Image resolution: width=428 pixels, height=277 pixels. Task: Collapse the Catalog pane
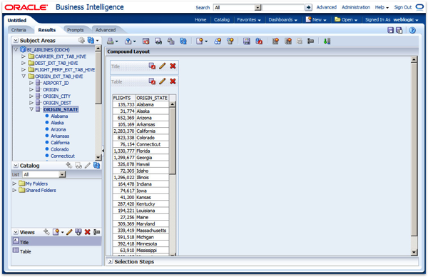[16, 166]
